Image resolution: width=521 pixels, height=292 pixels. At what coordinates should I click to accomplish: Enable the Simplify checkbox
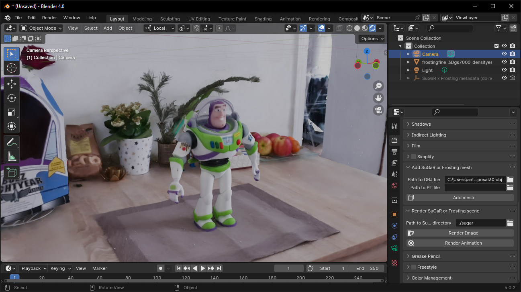[x=414, y=157]
